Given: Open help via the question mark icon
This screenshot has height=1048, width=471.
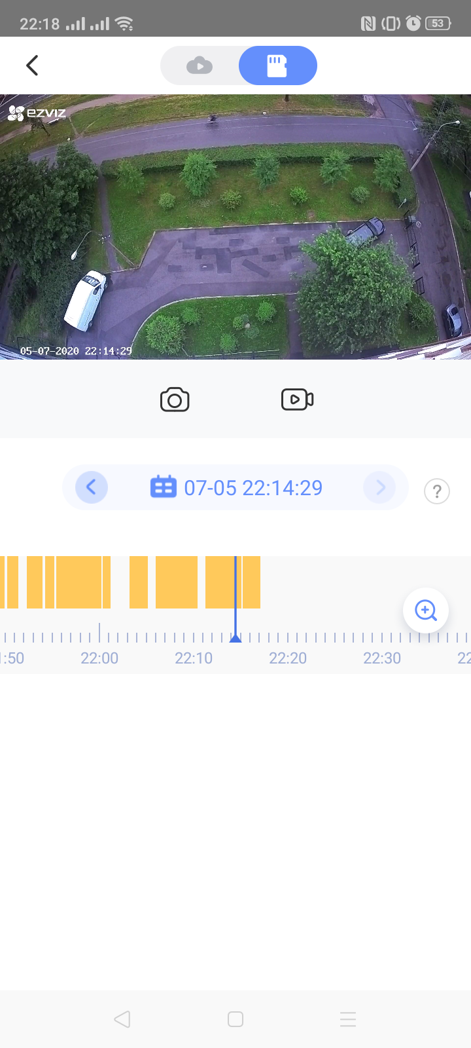Looking at the screenshot, I should (436, 491).
